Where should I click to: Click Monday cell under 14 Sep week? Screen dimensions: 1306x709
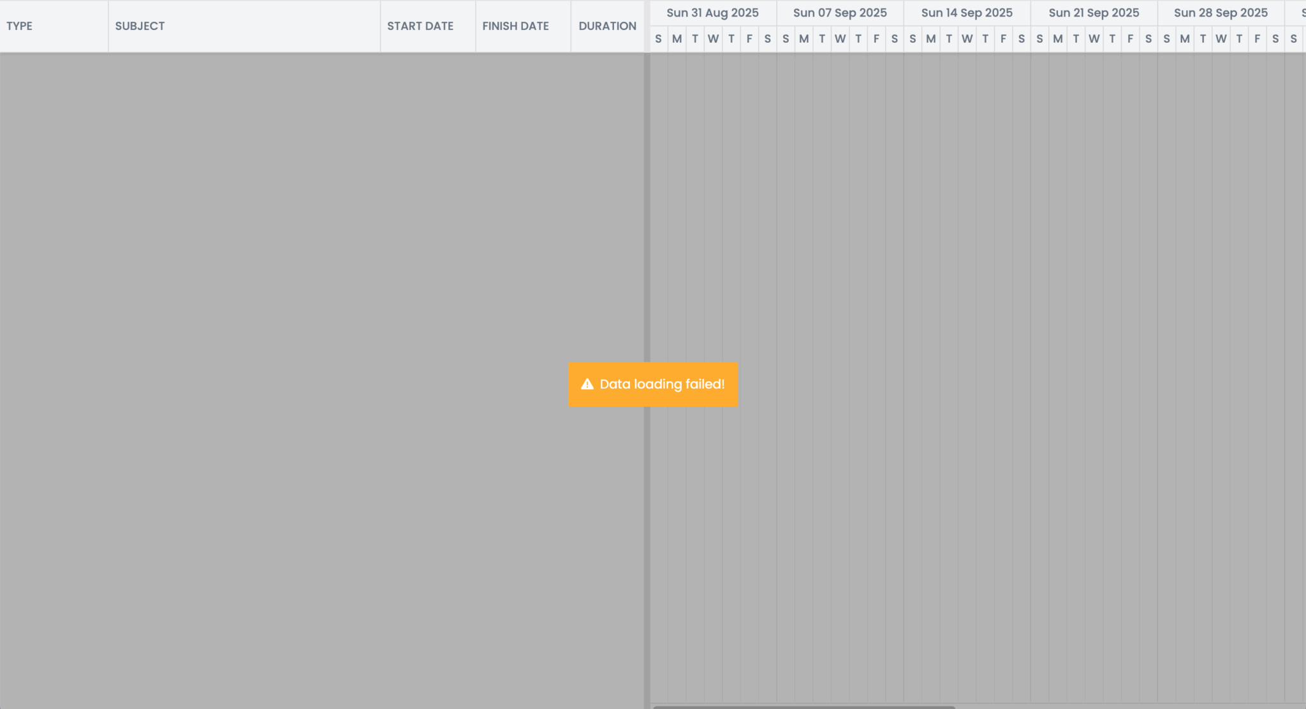(x=931, y=39)
